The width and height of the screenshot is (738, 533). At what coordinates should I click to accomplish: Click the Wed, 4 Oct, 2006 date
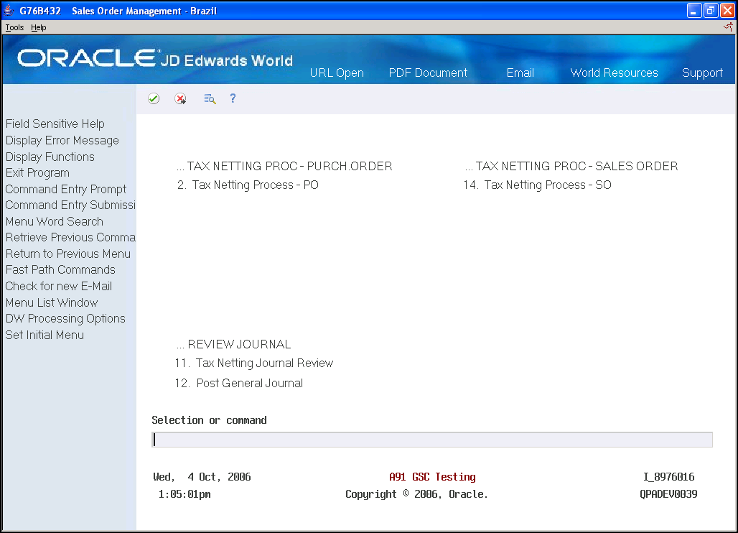[x=202, y=477]
